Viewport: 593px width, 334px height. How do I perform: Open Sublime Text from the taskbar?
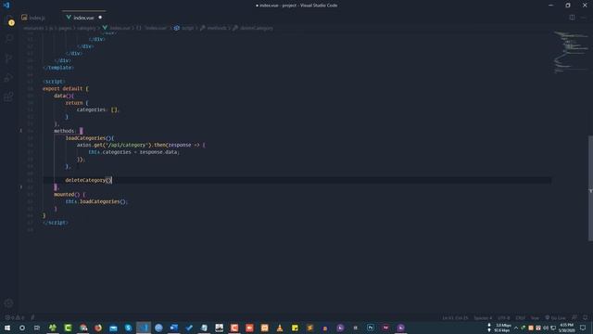(x=309, y=328)
